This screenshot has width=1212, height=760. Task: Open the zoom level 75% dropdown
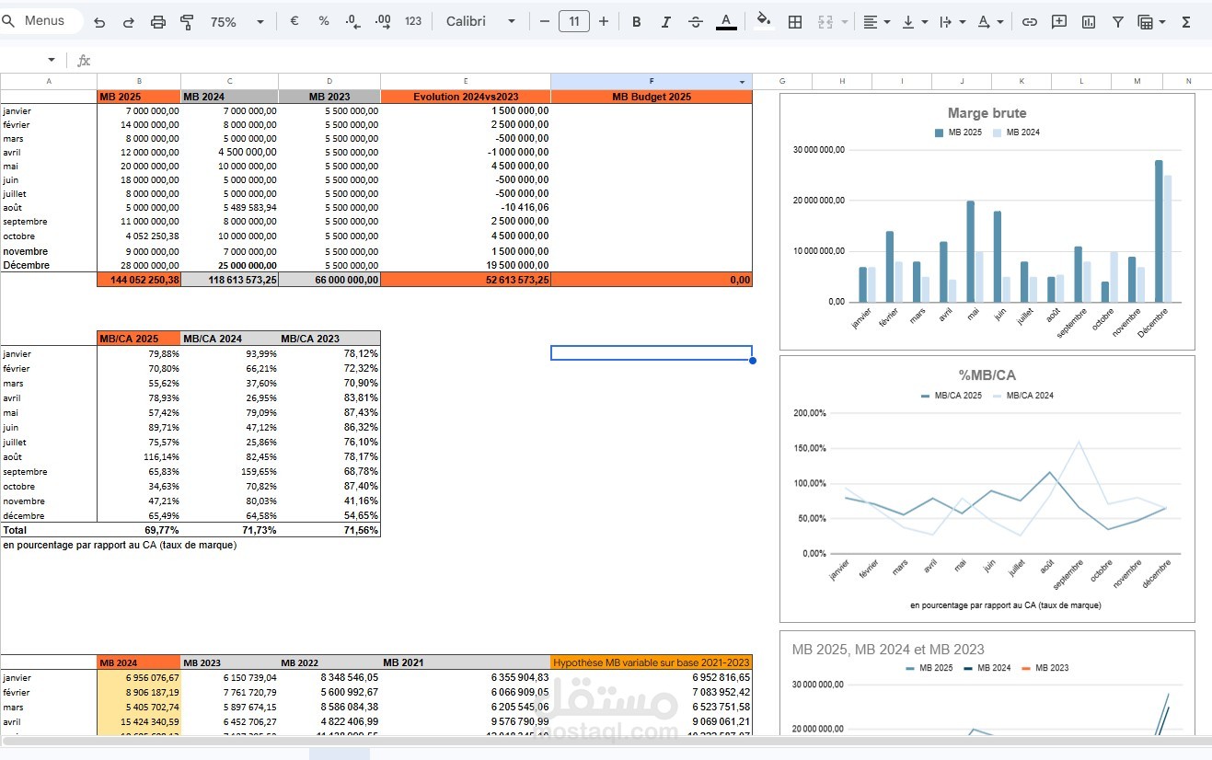point(237,21)
